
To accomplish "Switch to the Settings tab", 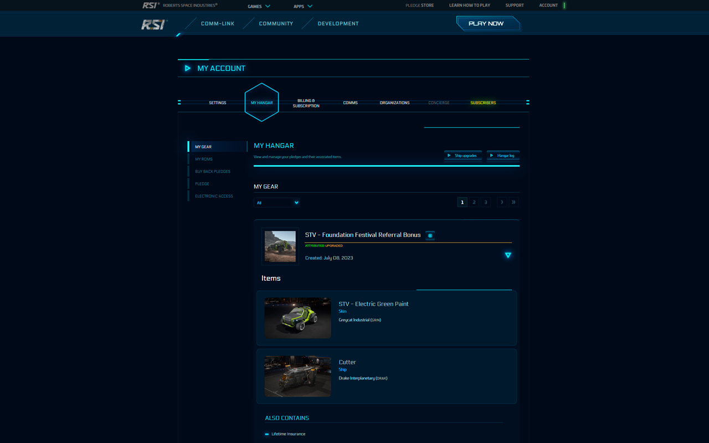I will pos(218,103).
